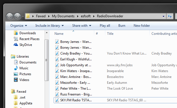Select first Boney James - Wan... file
The image size is (177, 108).
[x=76, y=42]
